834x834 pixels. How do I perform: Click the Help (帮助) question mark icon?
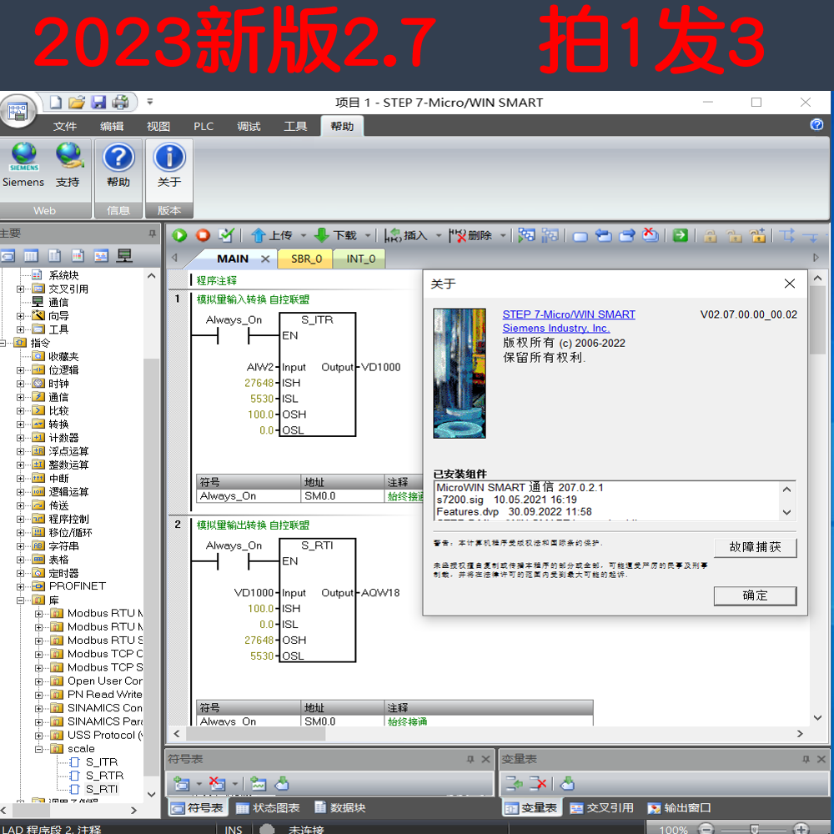point(118,158)
